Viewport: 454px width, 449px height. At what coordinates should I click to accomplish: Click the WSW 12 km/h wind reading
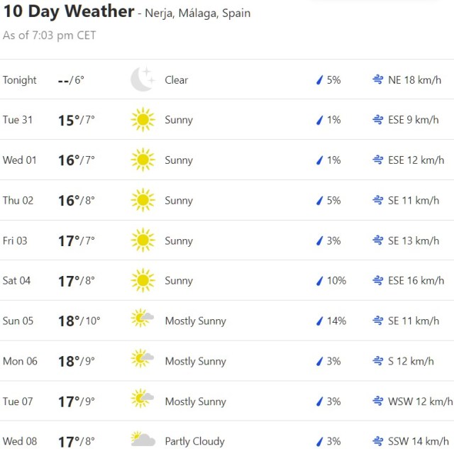click(420, 401)
